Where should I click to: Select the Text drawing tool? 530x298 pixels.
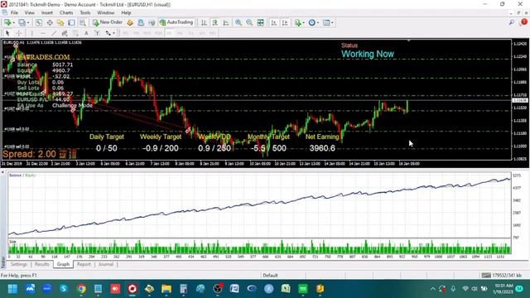pyautogui.click(x=86, y=33)
